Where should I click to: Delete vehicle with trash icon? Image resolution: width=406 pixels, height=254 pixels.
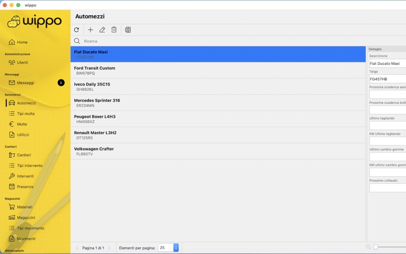(114, 30)
